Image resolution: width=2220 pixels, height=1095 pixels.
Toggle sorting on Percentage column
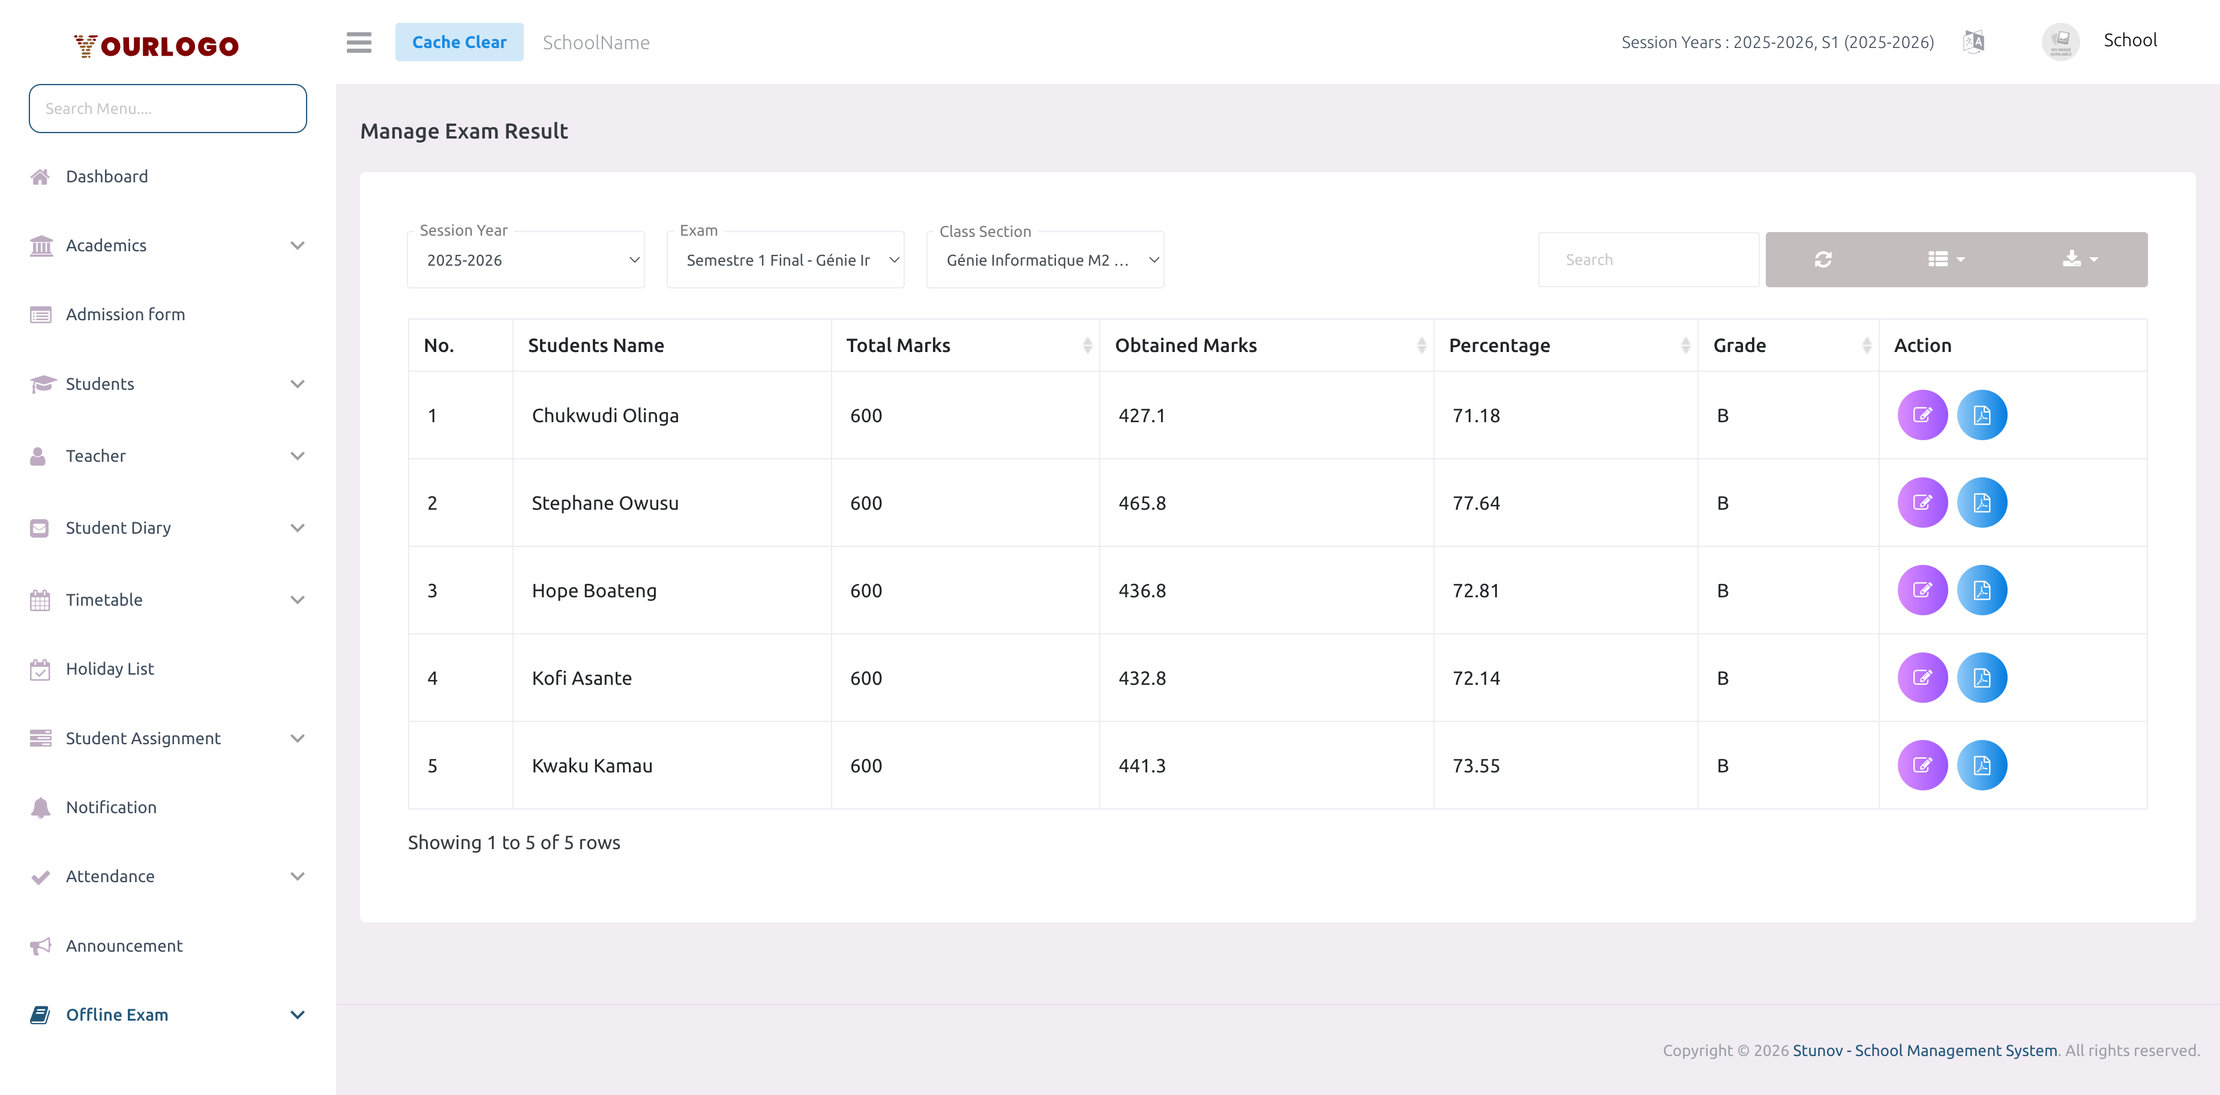pyautogui.click(x=1687, y=345)
